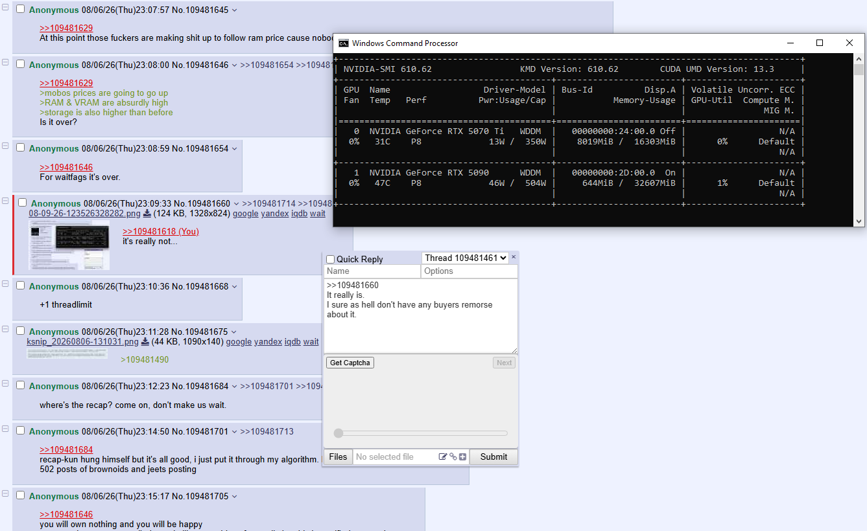Hide post 109481654 via minus icon

click(x=5, y=146)
